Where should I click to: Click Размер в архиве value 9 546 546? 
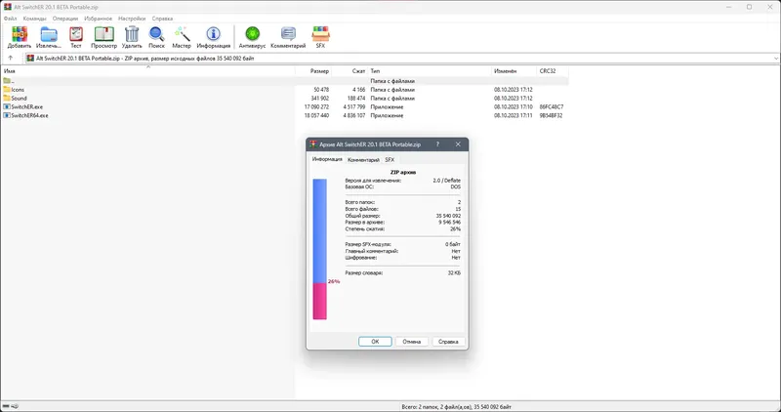click(450, 223)
